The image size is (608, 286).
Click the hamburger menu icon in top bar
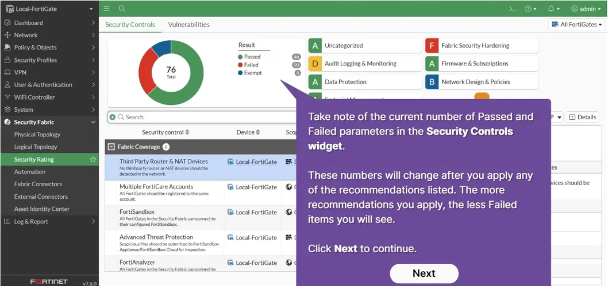pos(107,9)
